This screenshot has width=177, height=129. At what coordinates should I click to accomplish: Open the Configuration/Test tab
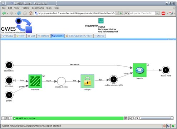79,36
